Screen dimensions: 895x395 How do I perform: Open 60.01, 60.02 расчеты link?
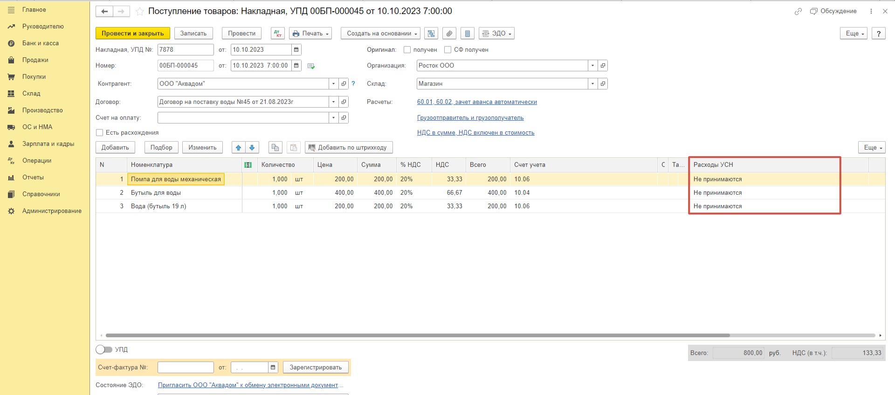[x=477, y=102]
